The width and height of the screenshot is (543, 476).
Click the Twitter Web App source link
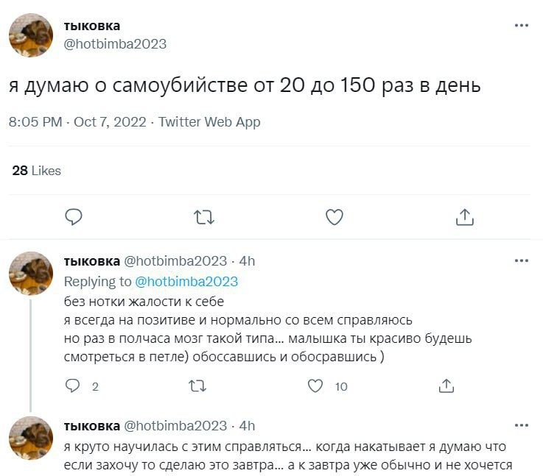point(209,122)
